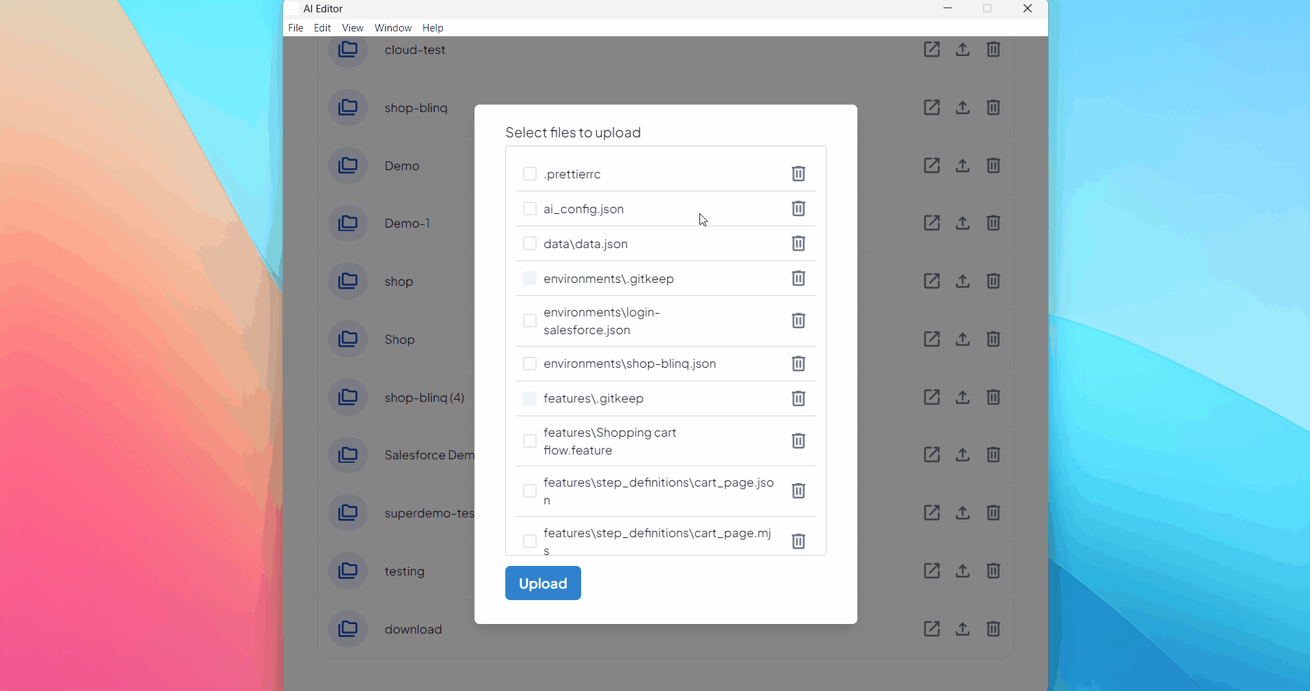Check features\Shopping cart flow.feature
The image size is (1310, 691).
click(x=529, y=441)
